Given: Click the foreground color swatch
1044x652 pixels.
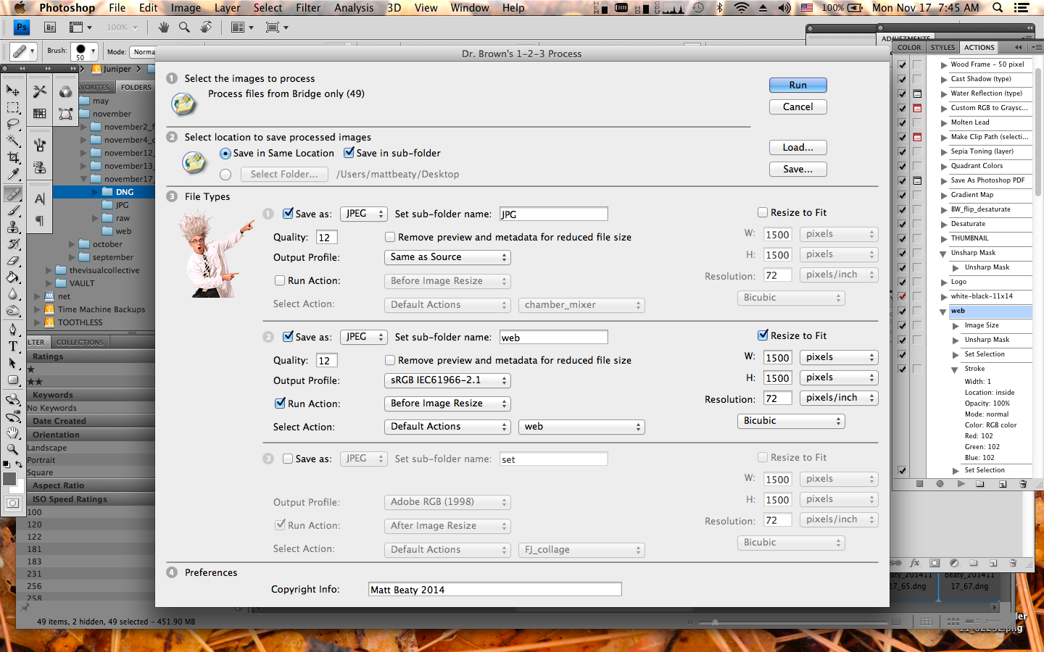Looking at the screenshot, I should [x=9, y=479].
